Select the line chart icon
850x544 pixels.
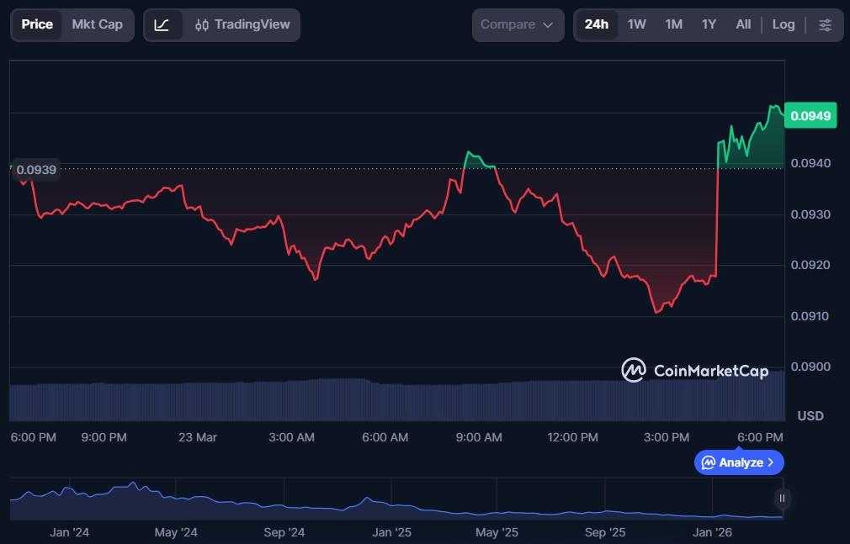click(x=162, y=25)
